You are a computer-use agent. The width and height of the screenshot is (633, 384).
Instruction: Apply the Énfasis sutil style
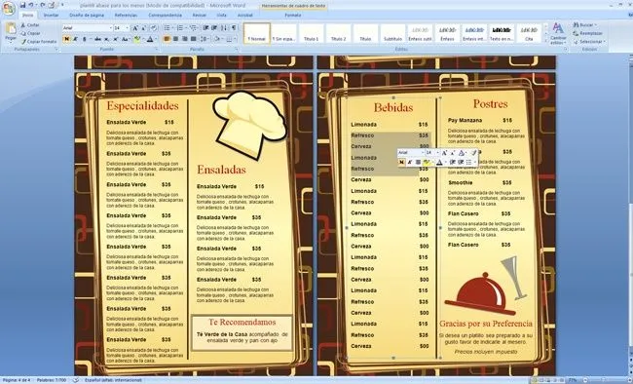(x=420, y=33)
